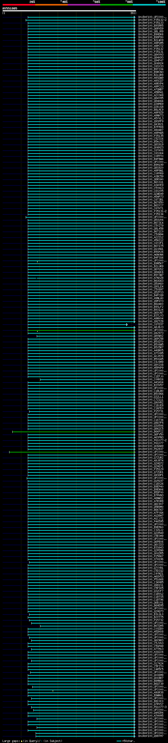Viewport: 168px width, 743px height.
Task: Click the green ~80% legend segment
Action: [117, 5]
